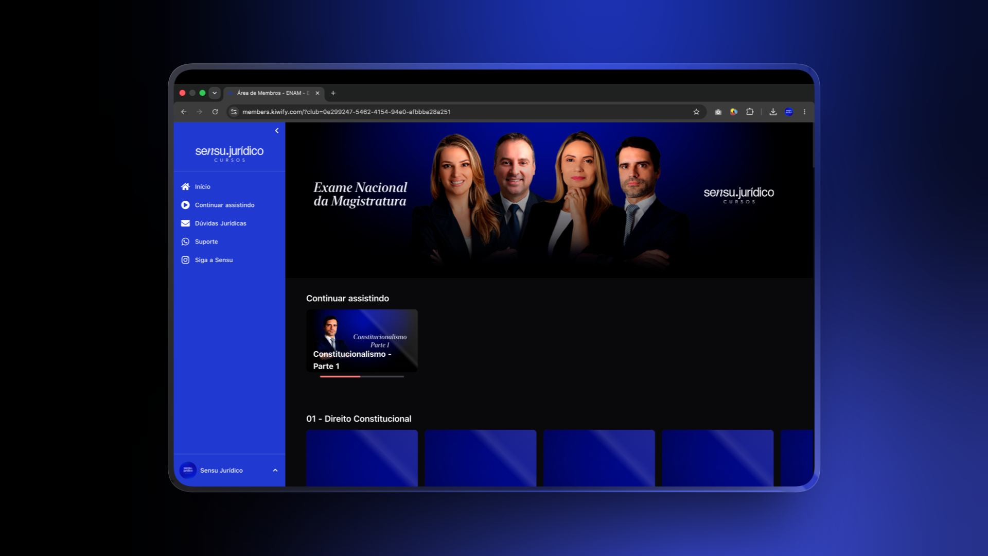Click the site information icon in address bar
This screenshot has width=988, height=556.
[x=234, y=112]
